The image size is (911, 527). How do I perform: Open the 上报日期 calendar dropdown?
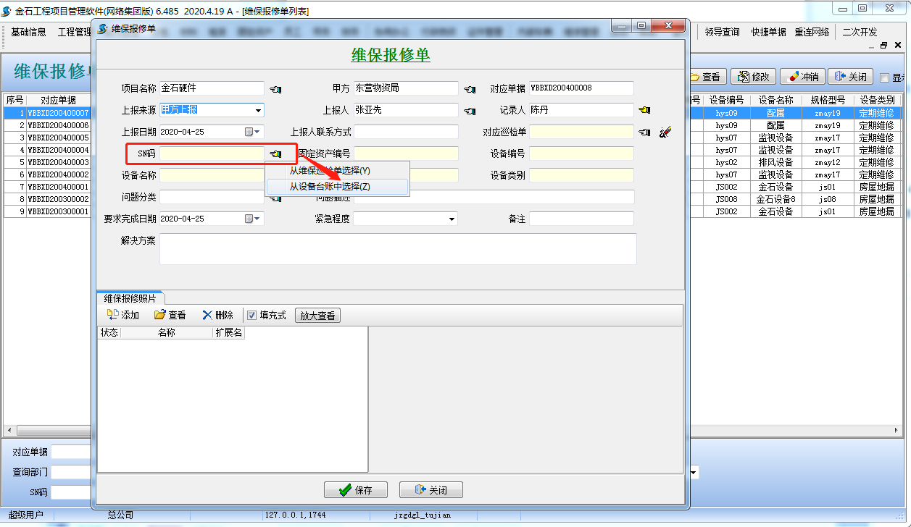[x=254, y=132]
